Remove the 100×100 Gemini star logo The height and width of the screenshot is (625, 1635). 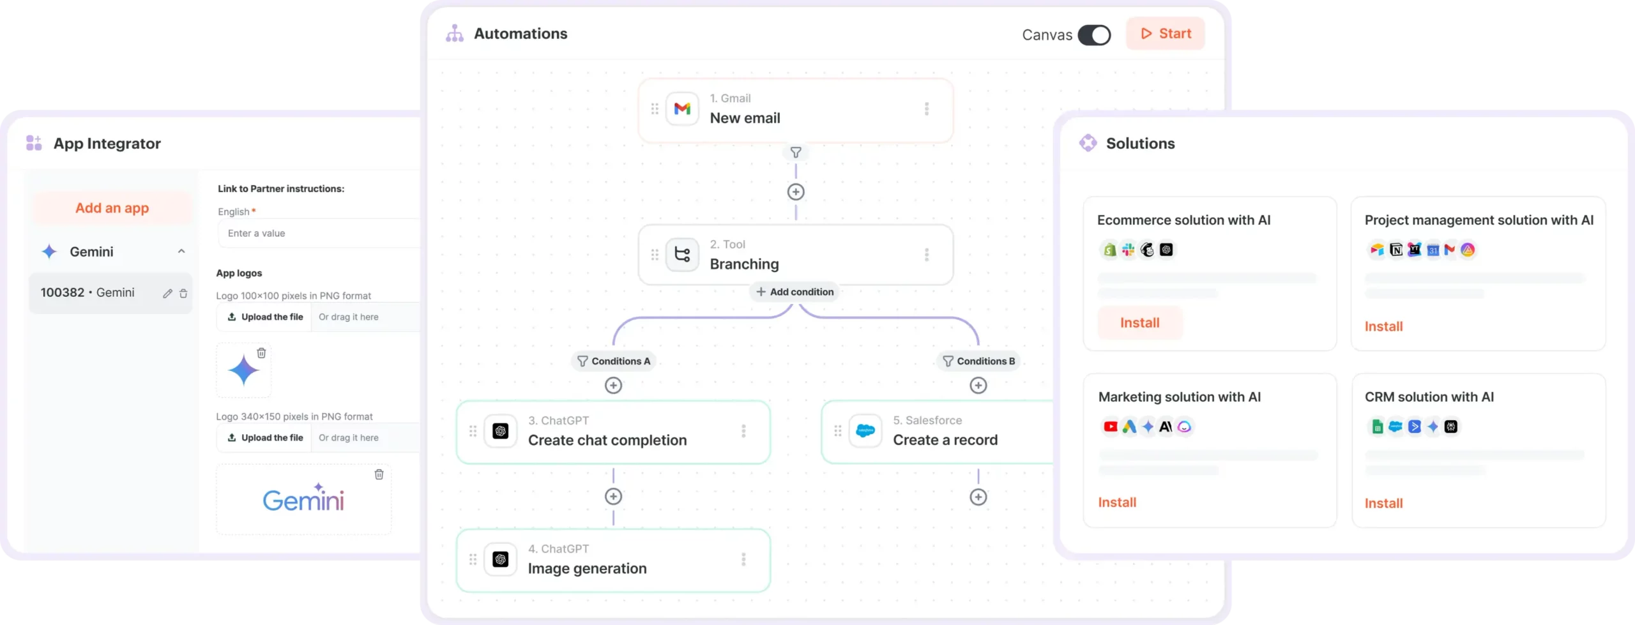[x=261, y=353]
